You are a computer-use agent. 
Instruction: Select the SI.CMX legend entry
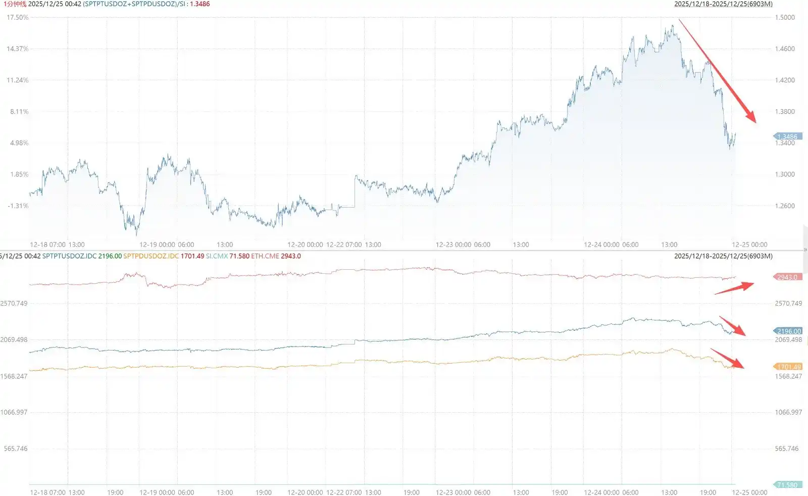(217, 256)
